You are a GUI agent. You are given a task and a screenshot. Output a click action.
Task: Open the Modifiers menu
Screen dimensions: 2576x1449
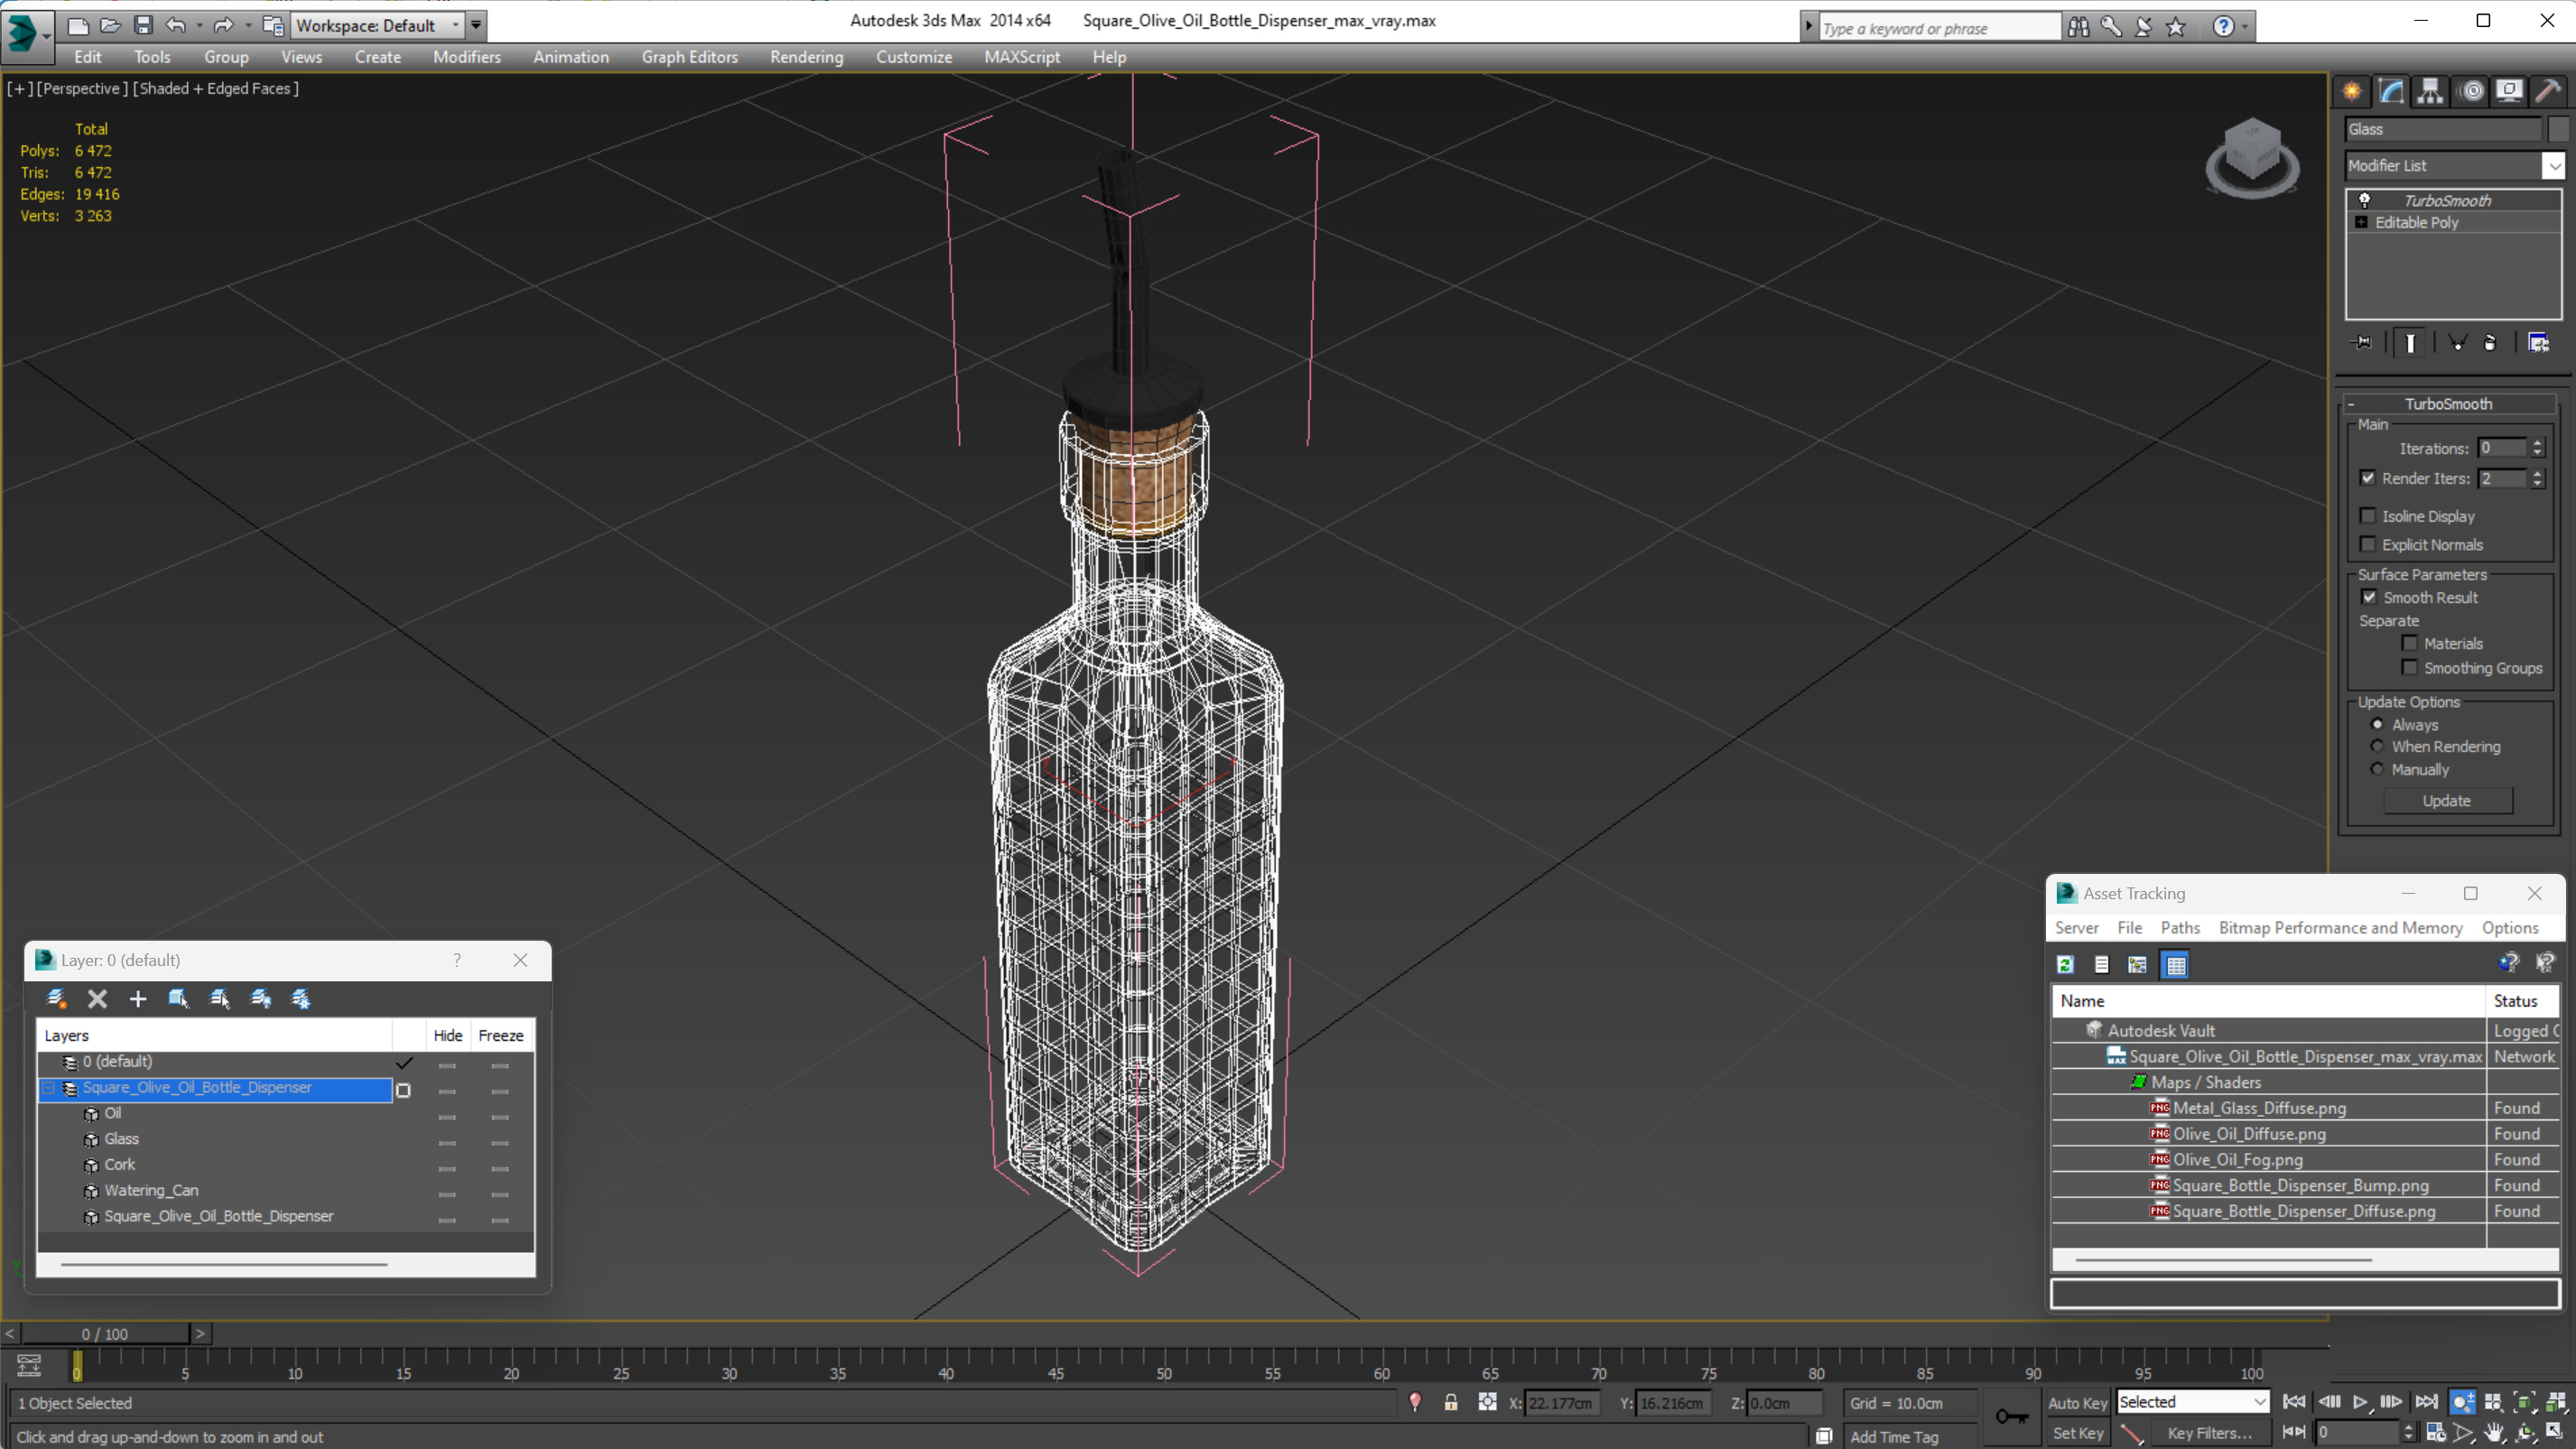(x=467, y=57)
